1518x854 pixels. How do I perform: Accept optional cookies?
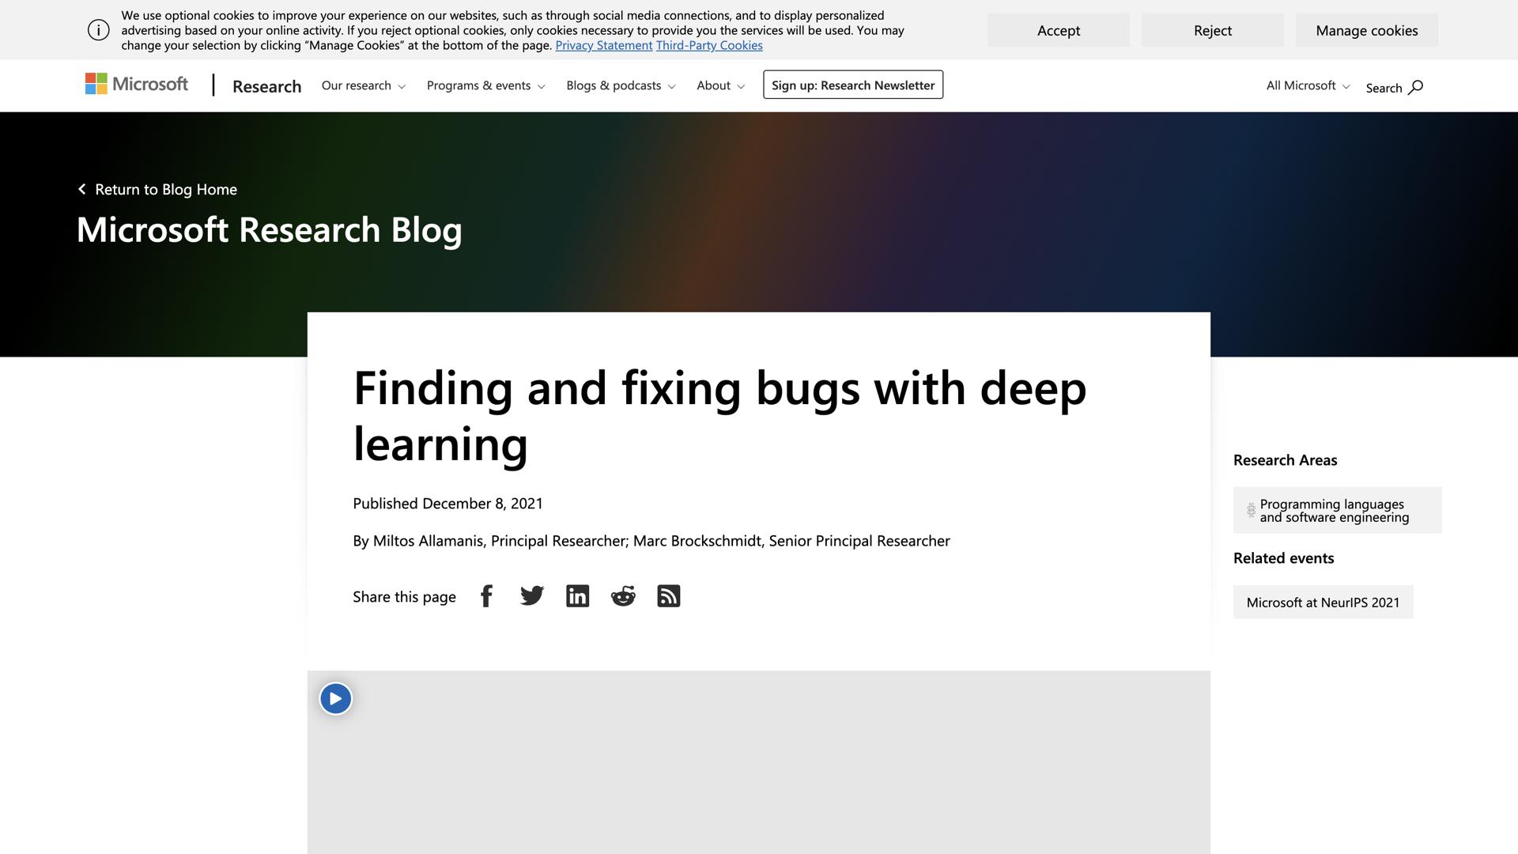coord(1058,30)
